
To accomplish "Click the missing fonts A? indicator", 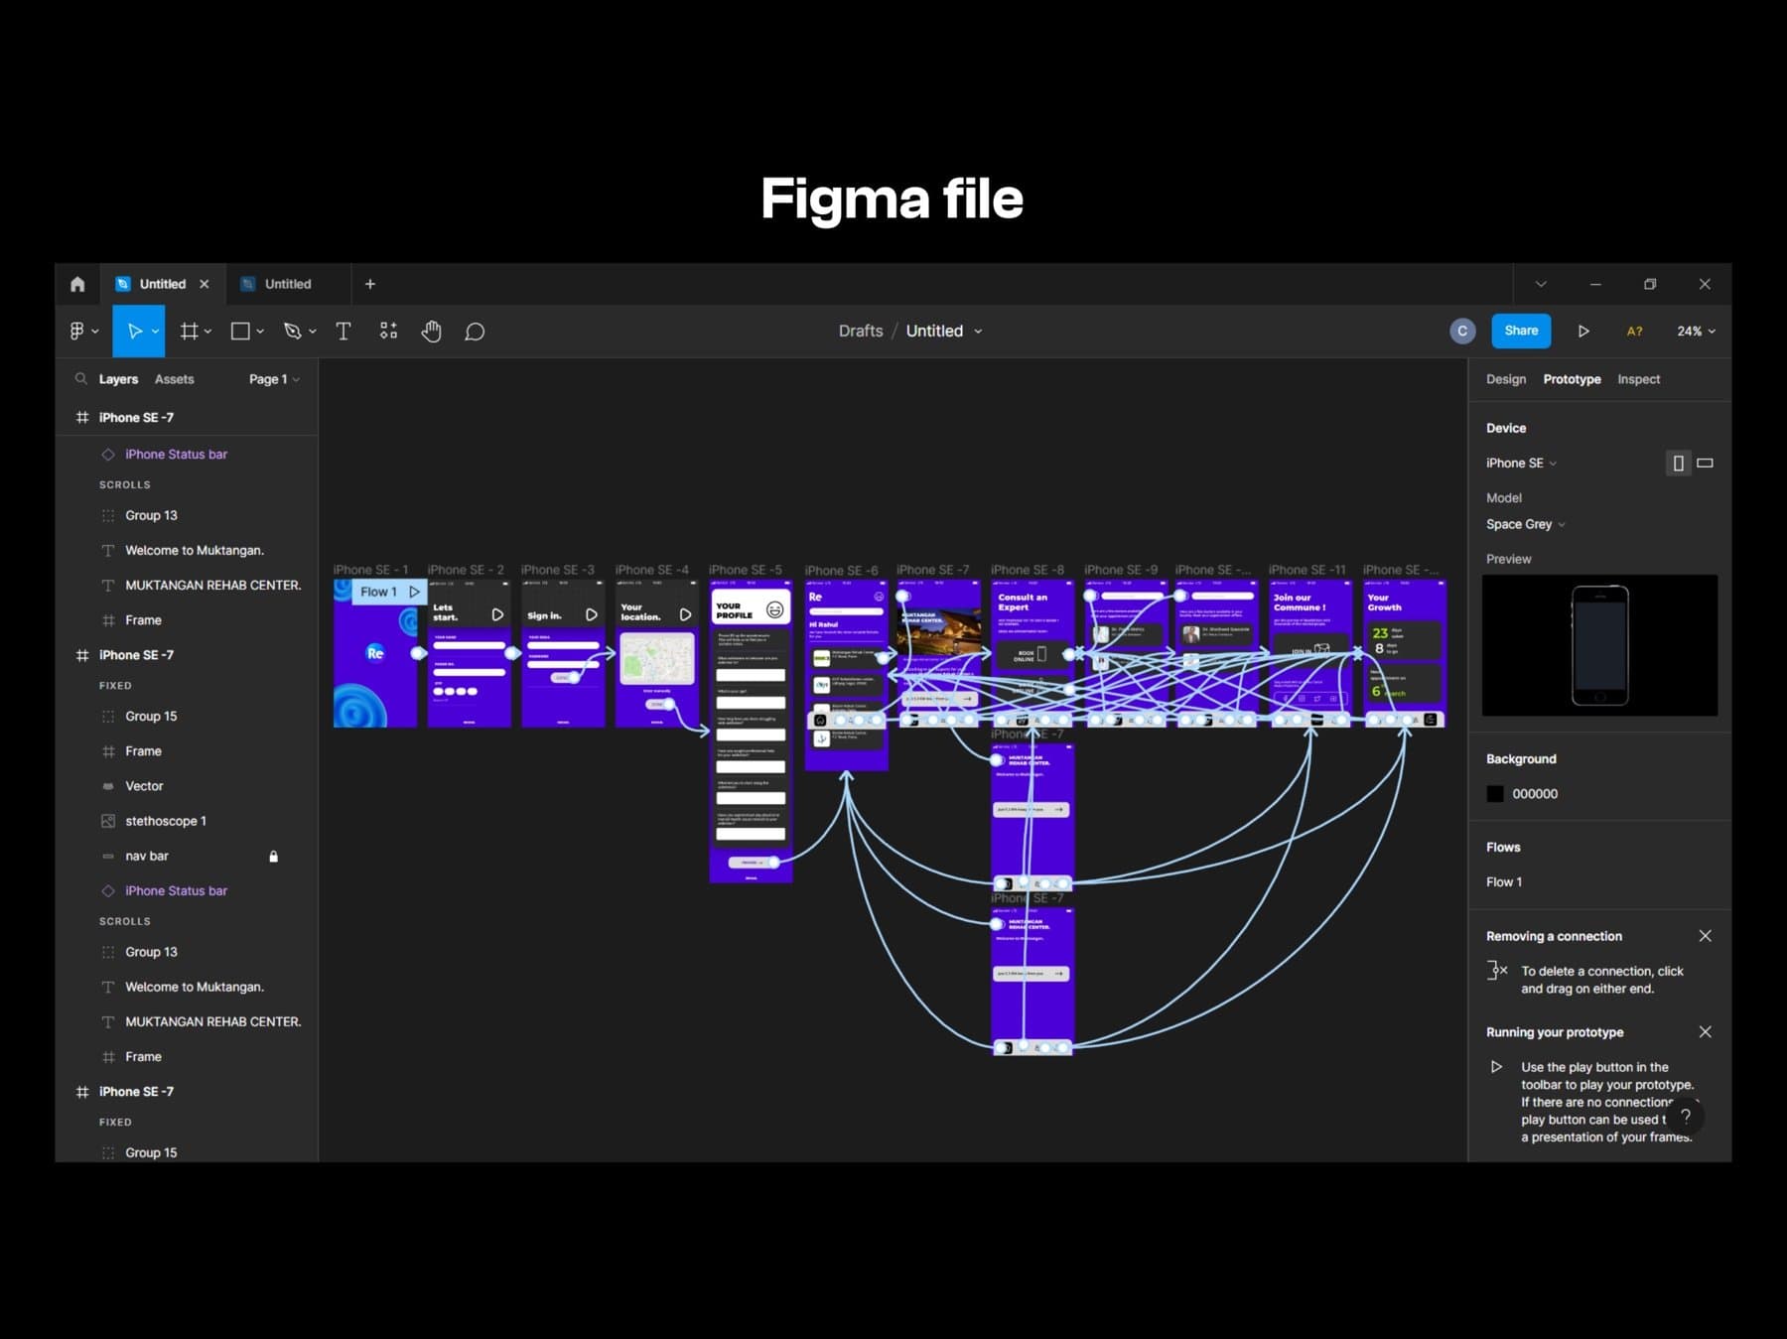I will 1634,332.
